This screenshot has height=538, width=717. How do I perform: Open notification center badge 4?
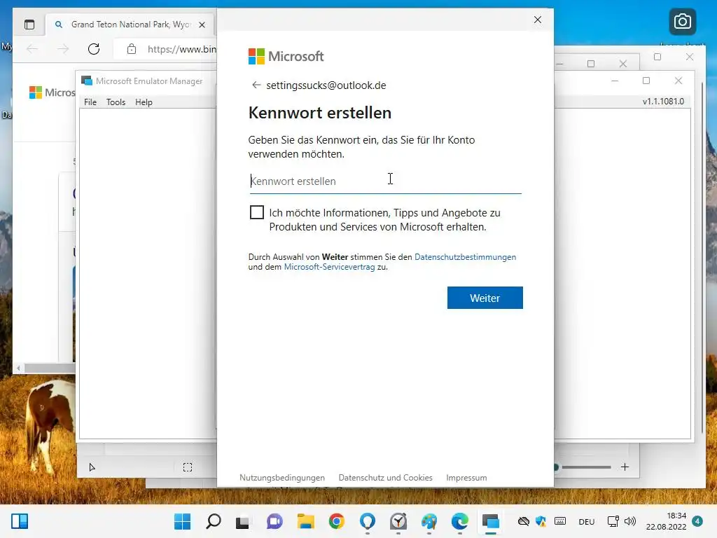click(x=697, y=520)
